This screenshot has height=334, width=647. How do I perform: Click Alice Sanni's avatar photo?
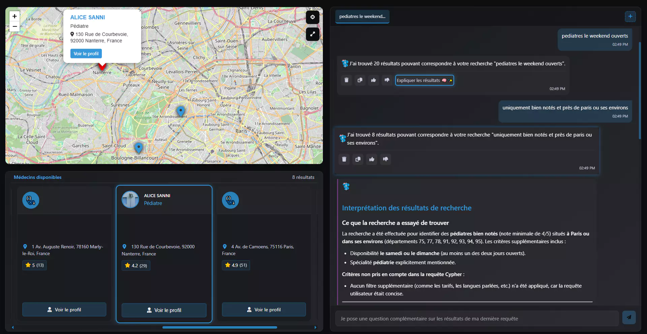pyautogui.click(x=130, y=200)
